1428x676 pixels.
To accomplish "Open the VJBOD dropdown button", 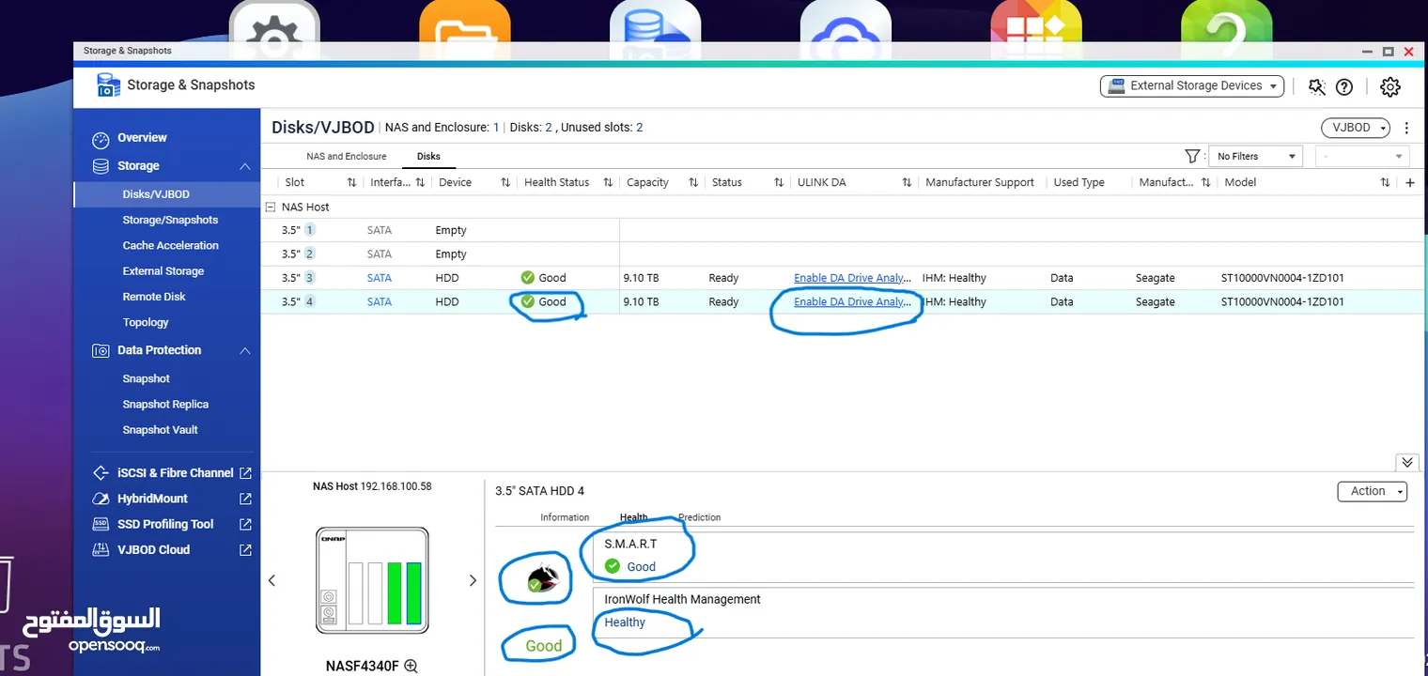I will coord(1356,128).
